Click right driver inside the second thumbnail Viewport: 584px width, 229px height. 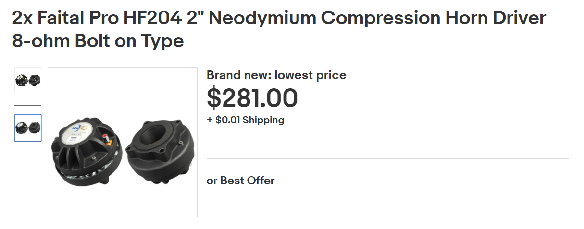click(x=35, y=128)
